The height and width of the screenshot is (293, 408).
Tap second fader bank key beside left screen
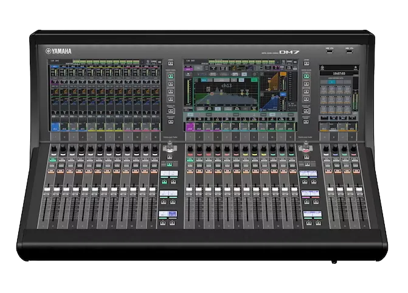coord(171,84)
